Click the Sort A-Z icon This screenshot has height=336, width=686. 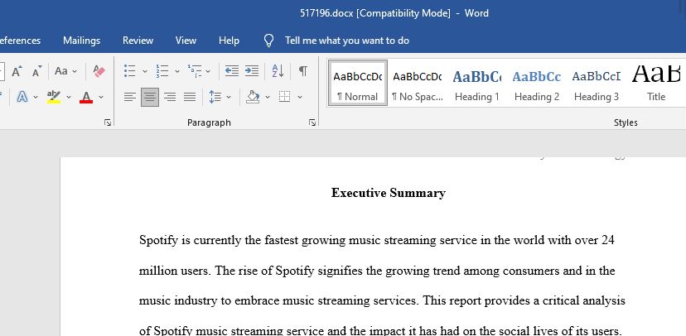point(278,71)
